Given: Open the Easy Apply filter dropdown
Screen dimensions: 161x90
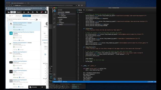Looking at the screenshot, I should coord(27,16).
